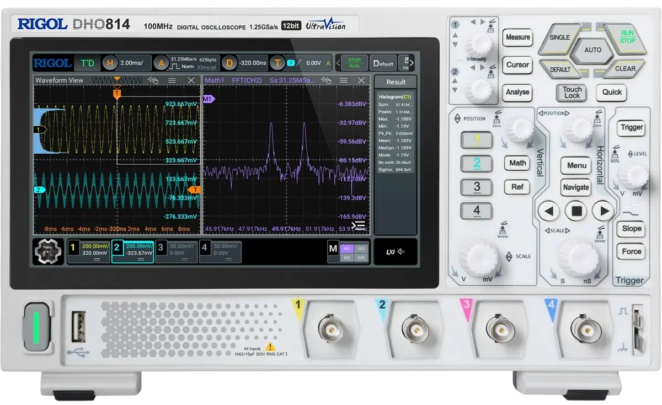Toggle M4 in the on-screen math selector
The image size is (662, 405).
click(x=361, y=257)
